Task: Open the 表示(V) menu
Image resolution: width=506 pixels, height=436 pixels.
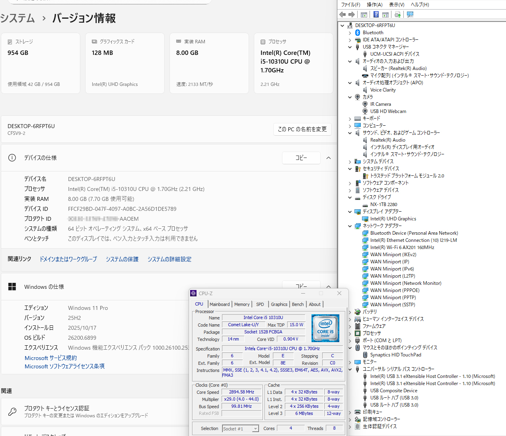Action: click(x=397, y=5)
